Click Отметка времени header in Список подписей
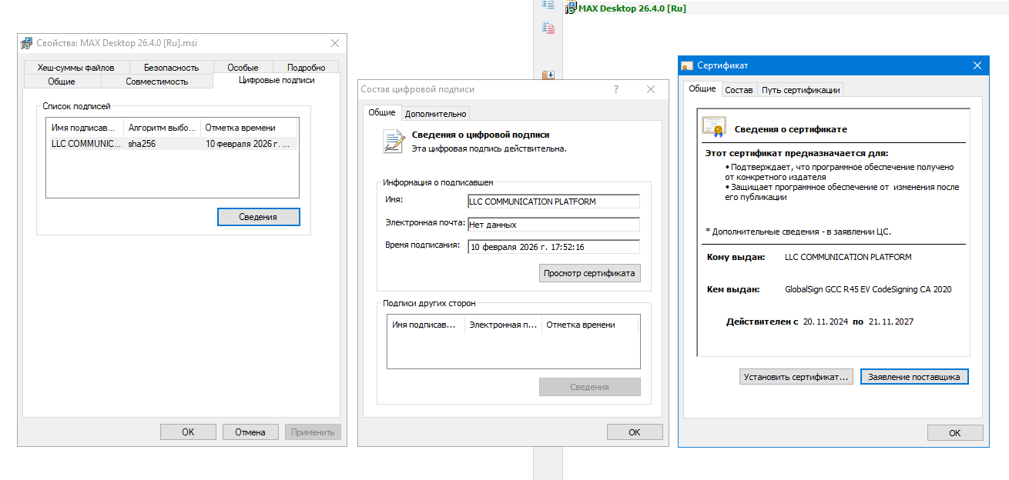The height and width of the screenshot is (480, 1009). pyautogui.click(x=249, y=128)
